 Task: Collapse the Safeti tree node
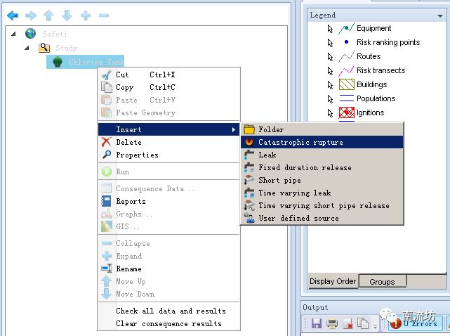click(13, 34)
